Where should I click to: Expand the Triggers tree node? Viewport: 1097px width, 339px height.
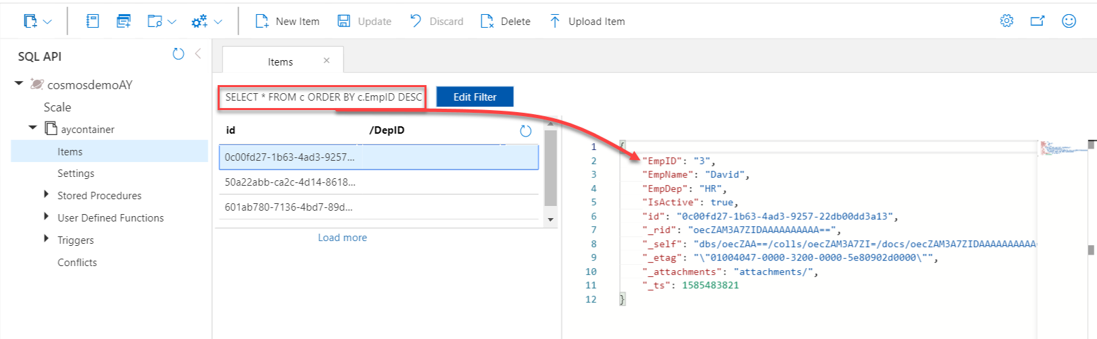click(x=46, y=239)
